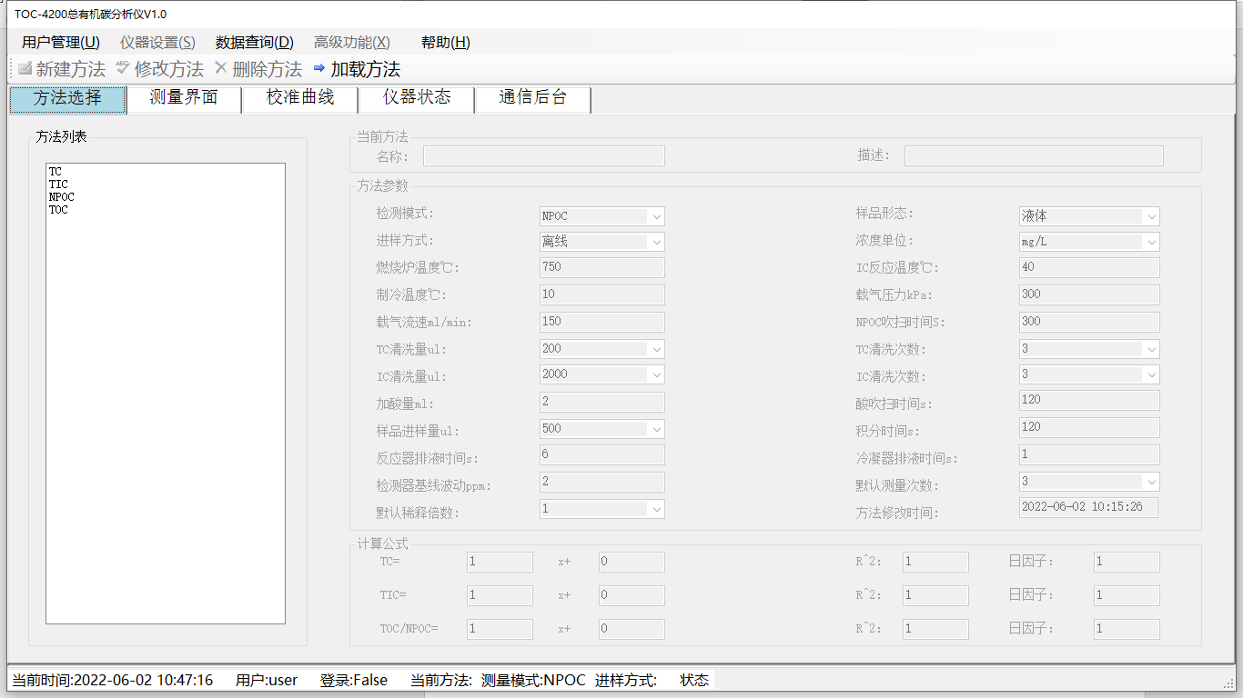1243x698 pixels.
Task: Click the 酸吹扫时间s field
Action: click(x=1089, y=400)
